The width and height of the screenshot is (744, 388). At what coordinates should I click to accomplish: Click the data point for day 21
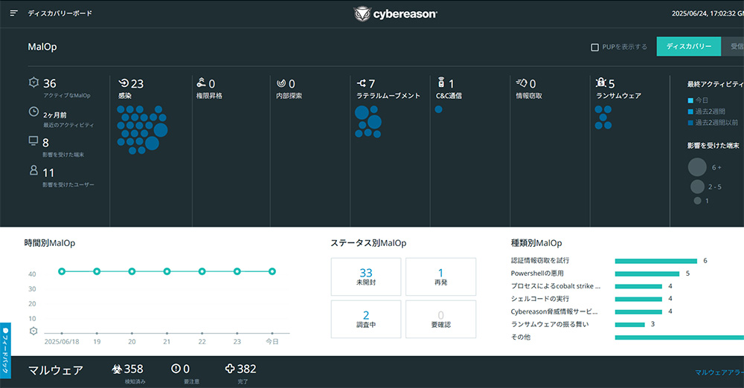click(167, 271)
